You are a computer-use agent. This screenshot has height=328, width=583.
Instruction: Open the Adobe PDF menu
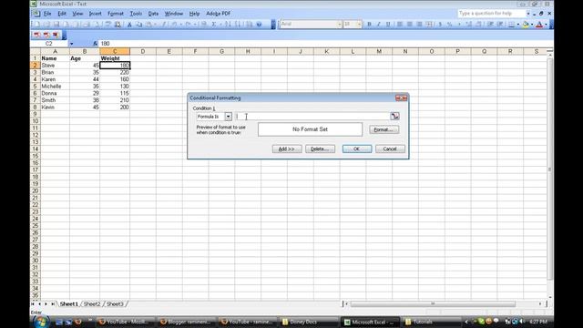[219, 14]
